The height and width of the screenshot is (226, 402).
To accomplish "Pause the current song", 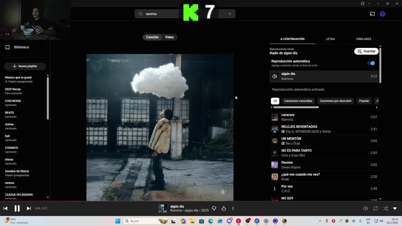I will pyautogui.click(x=17, y=208).
